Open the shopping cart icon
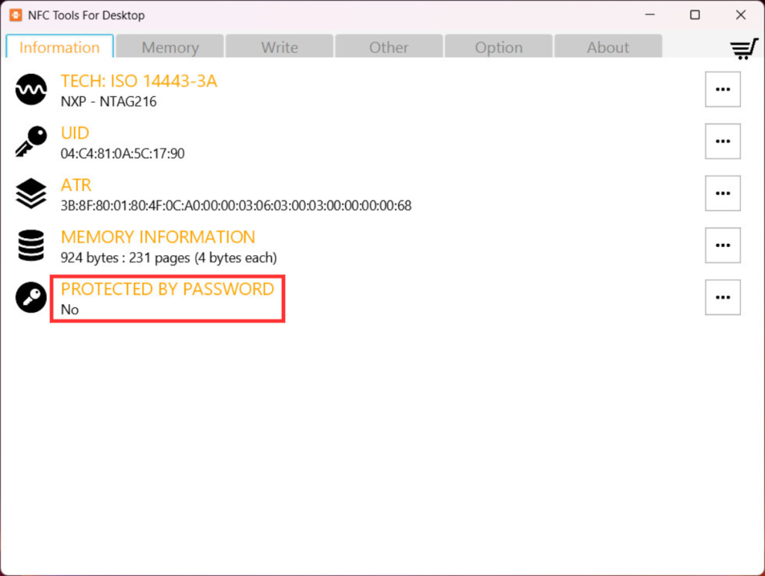Image resolution: width=765 pixels, height=576 pixels. (x=743, y=48)
